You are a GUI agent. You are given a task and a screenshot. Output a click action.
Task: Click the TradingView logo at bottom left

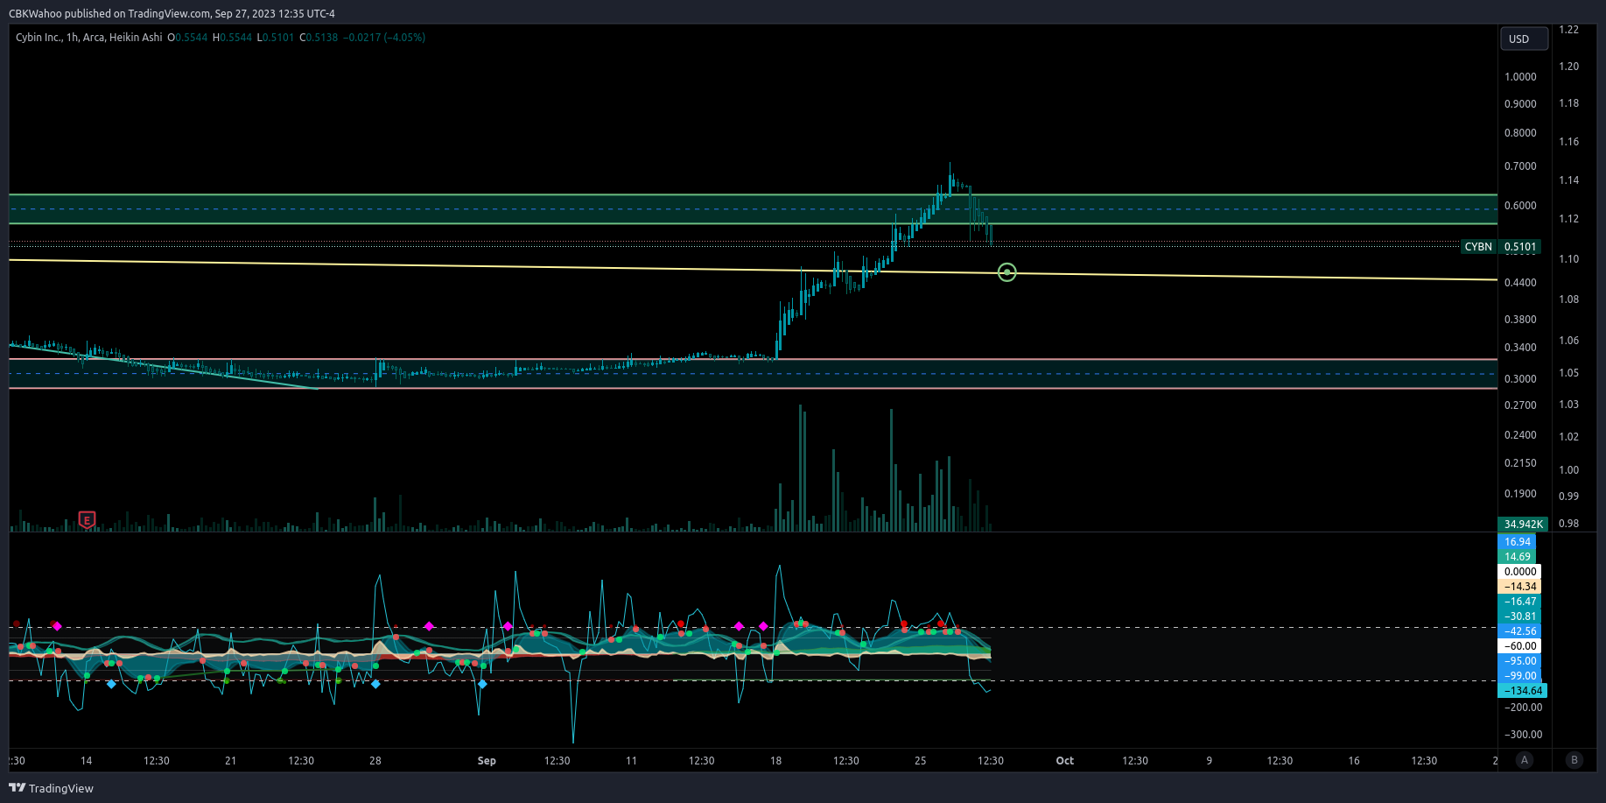51,788
